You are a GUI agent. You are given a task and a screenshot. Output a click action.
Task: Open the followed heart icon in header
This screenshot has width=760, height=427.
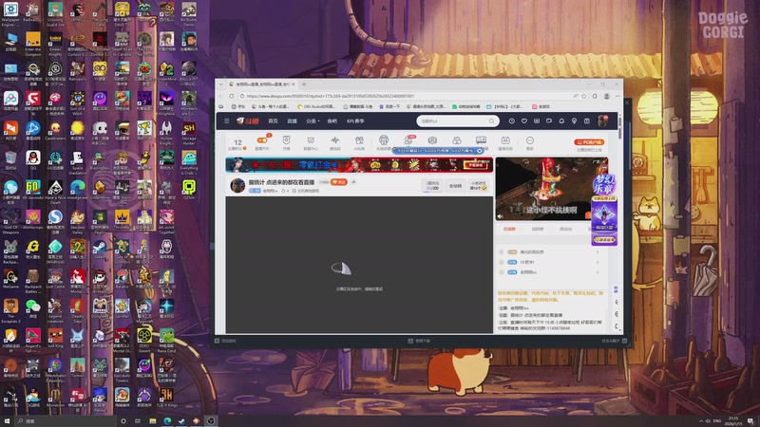(x=524, y=121)
